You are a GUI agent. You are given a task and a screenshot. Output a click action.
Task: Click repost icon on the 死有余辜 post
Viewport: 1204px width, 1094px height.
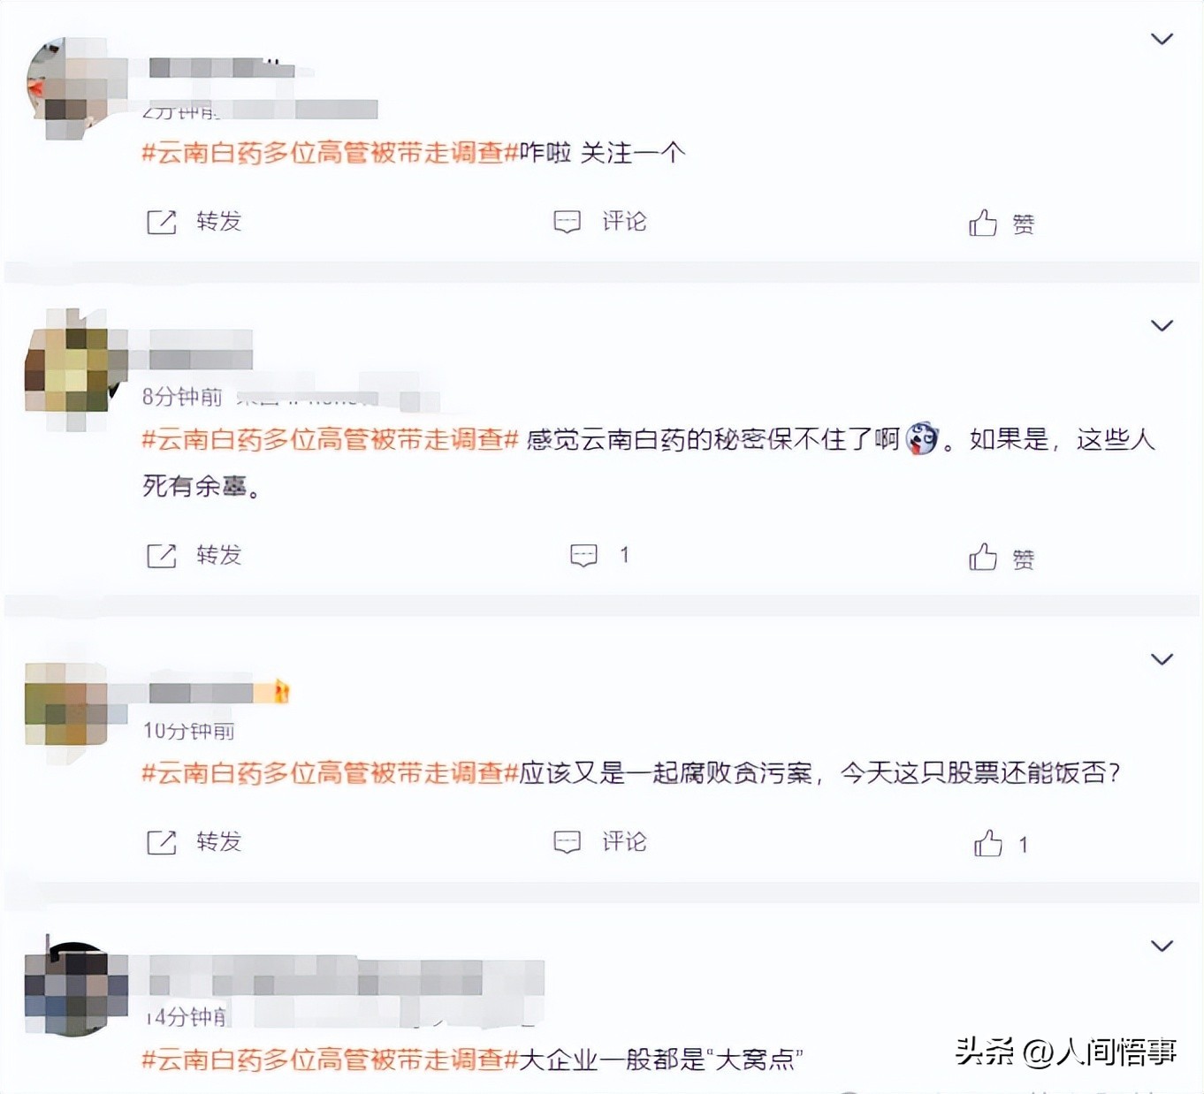pyautogui.click(x=162, y=556)
